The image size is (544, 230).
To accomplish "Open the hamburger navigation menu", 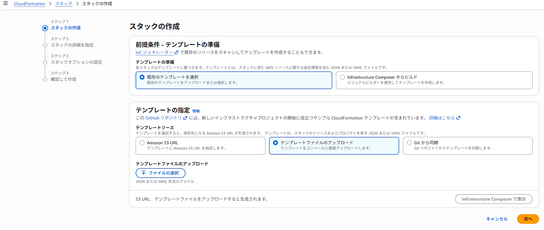I will 5,3.
